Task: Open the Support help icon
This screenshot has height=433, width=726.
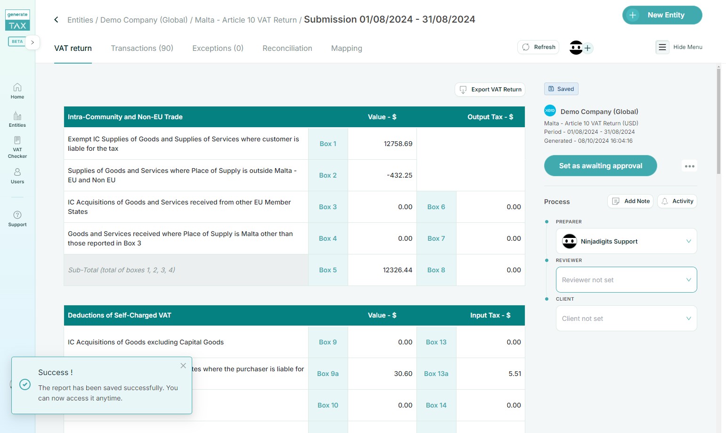Action: click(17, 219)
